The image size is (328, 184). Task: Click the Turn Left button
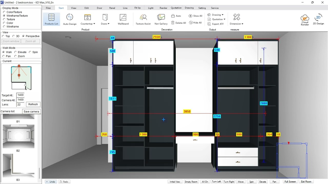pos(216,182)
